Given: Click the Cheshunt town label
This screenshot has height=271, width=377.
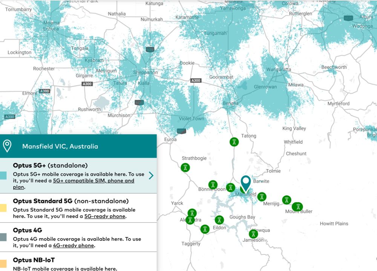Looking at the screenshot, I should click(296, 154).
